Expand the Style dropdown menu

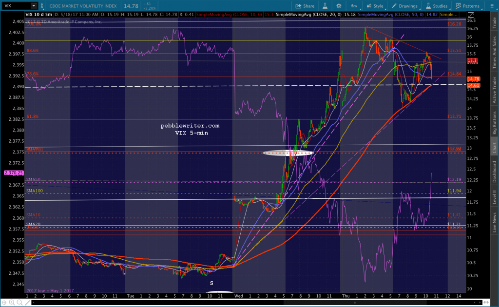(x=375, y=6)
